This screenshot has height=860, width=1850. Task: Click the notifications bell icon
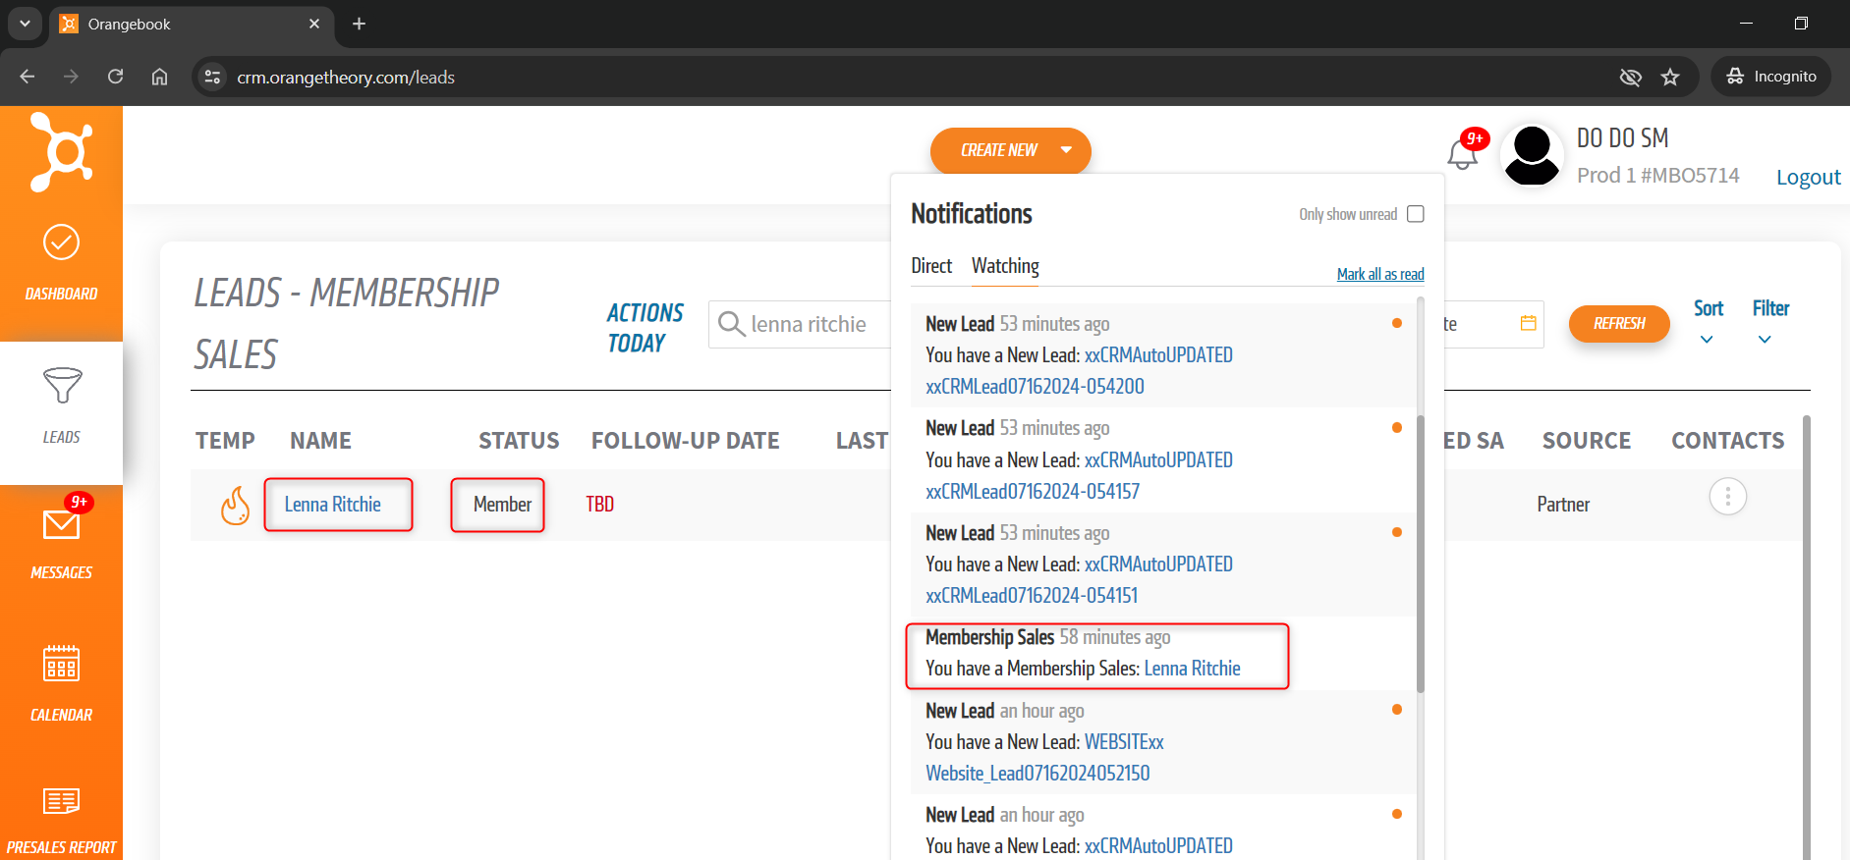[x=1462, y=154]
